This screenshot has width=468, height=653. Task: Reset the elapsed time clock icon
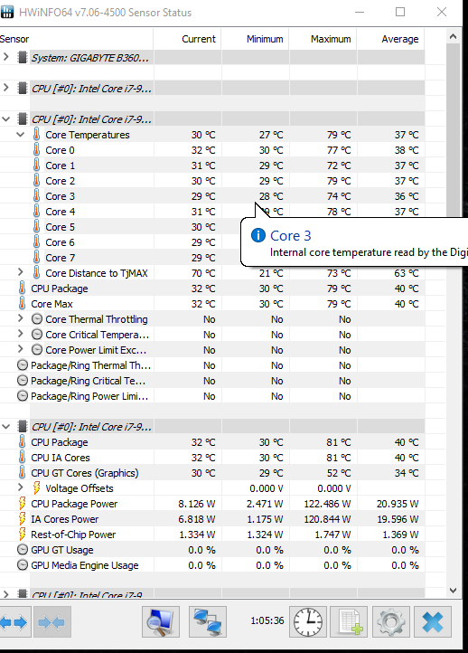tap(308, 621)
